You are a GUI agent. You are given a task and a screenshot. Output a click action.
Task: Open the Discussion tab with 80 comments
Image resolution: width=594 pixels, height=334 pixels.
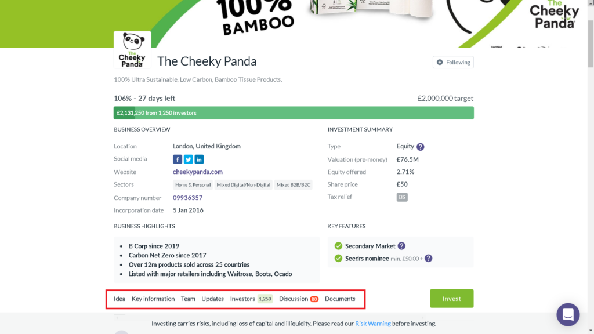click(293, 299)
